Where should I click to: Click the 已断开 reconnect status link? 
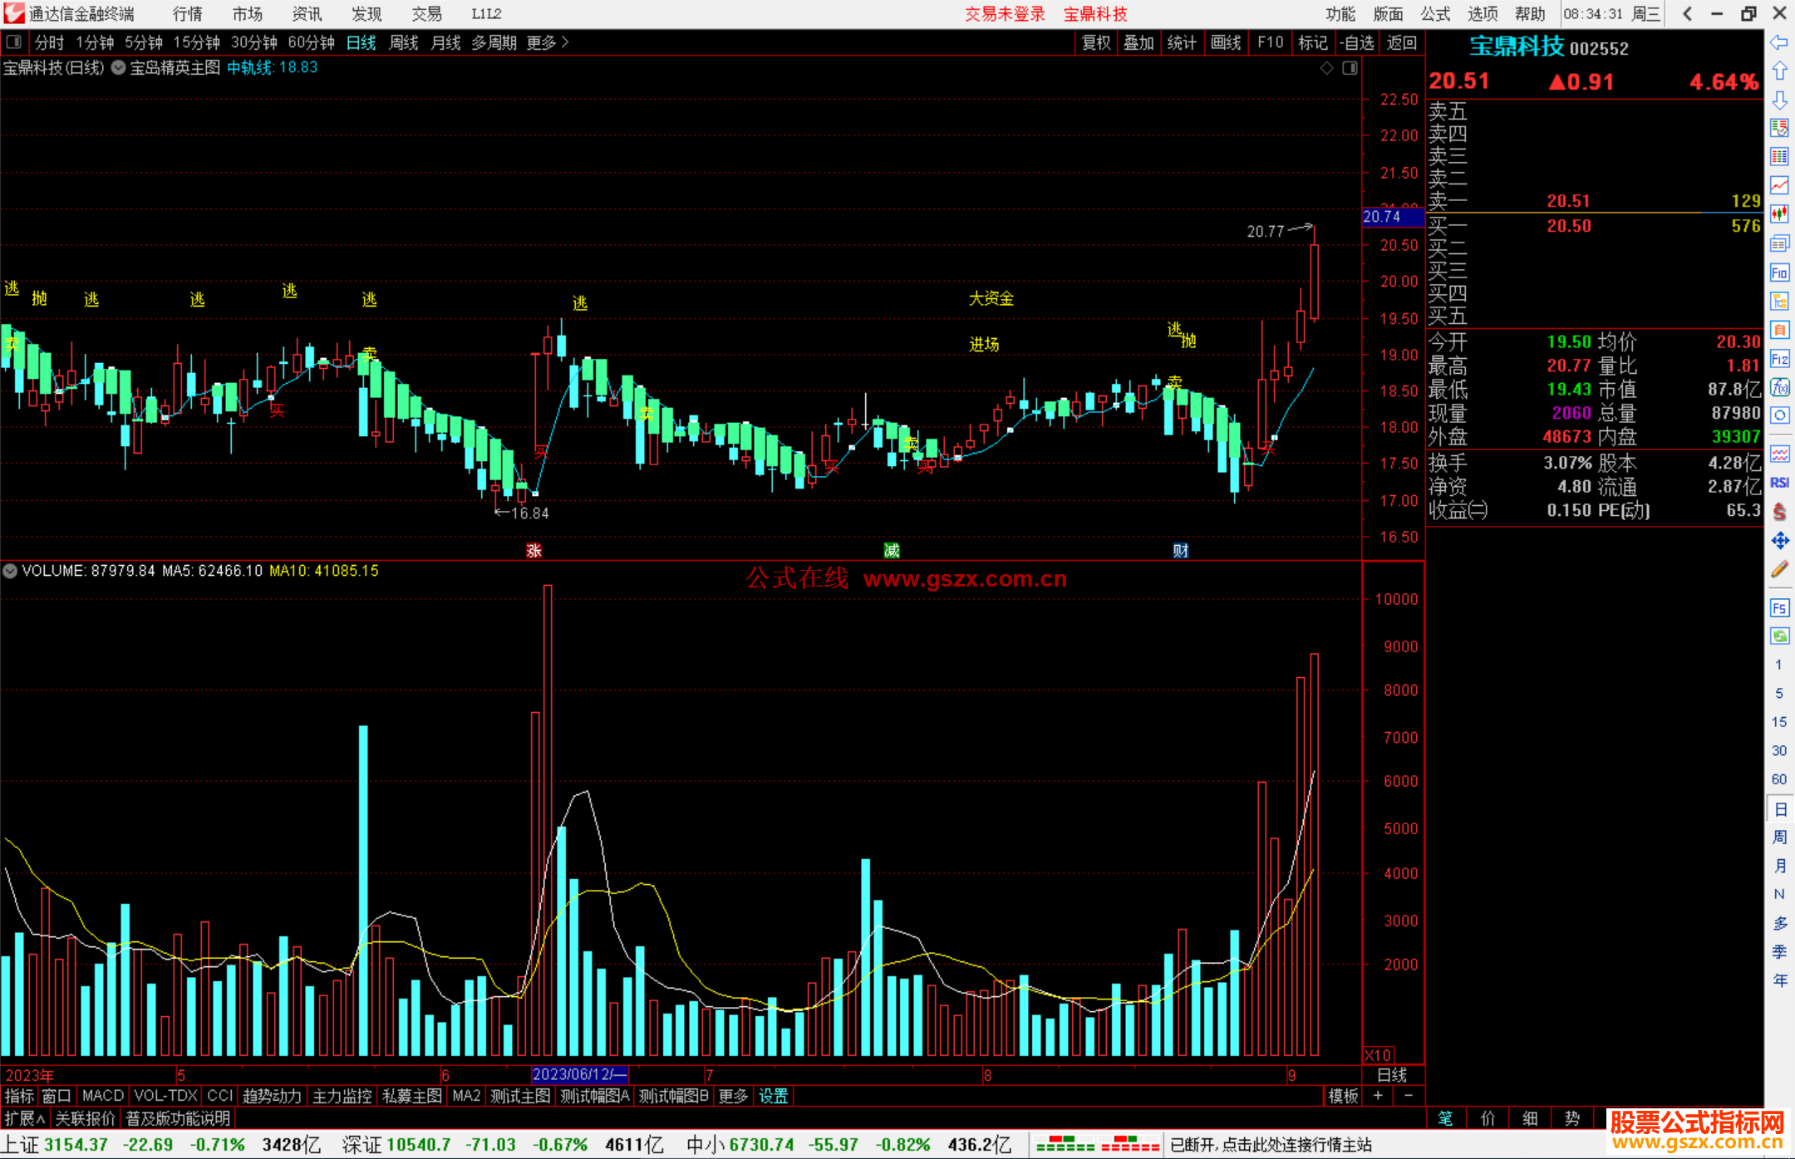point(1271,1144)
